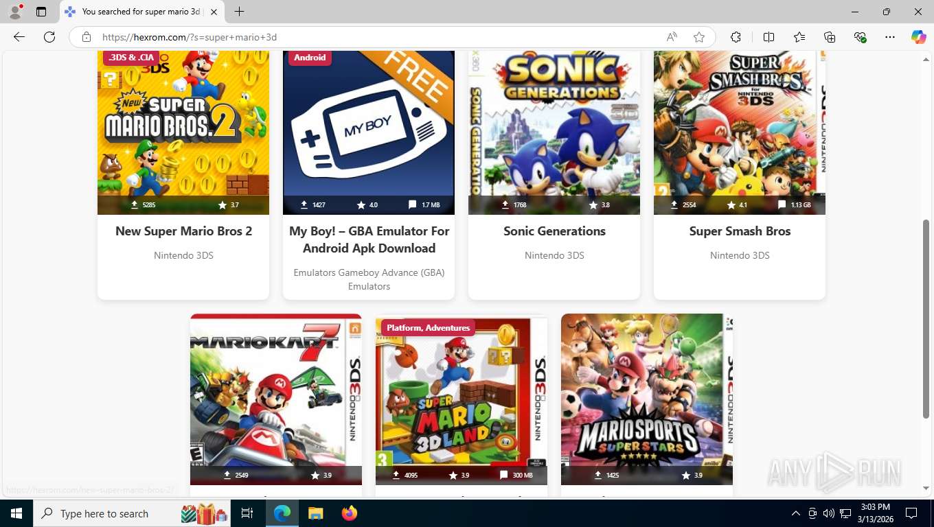
Task: Click Nintendo 3DS under New Super Mario Bros 2
Action: pos(183,255)
